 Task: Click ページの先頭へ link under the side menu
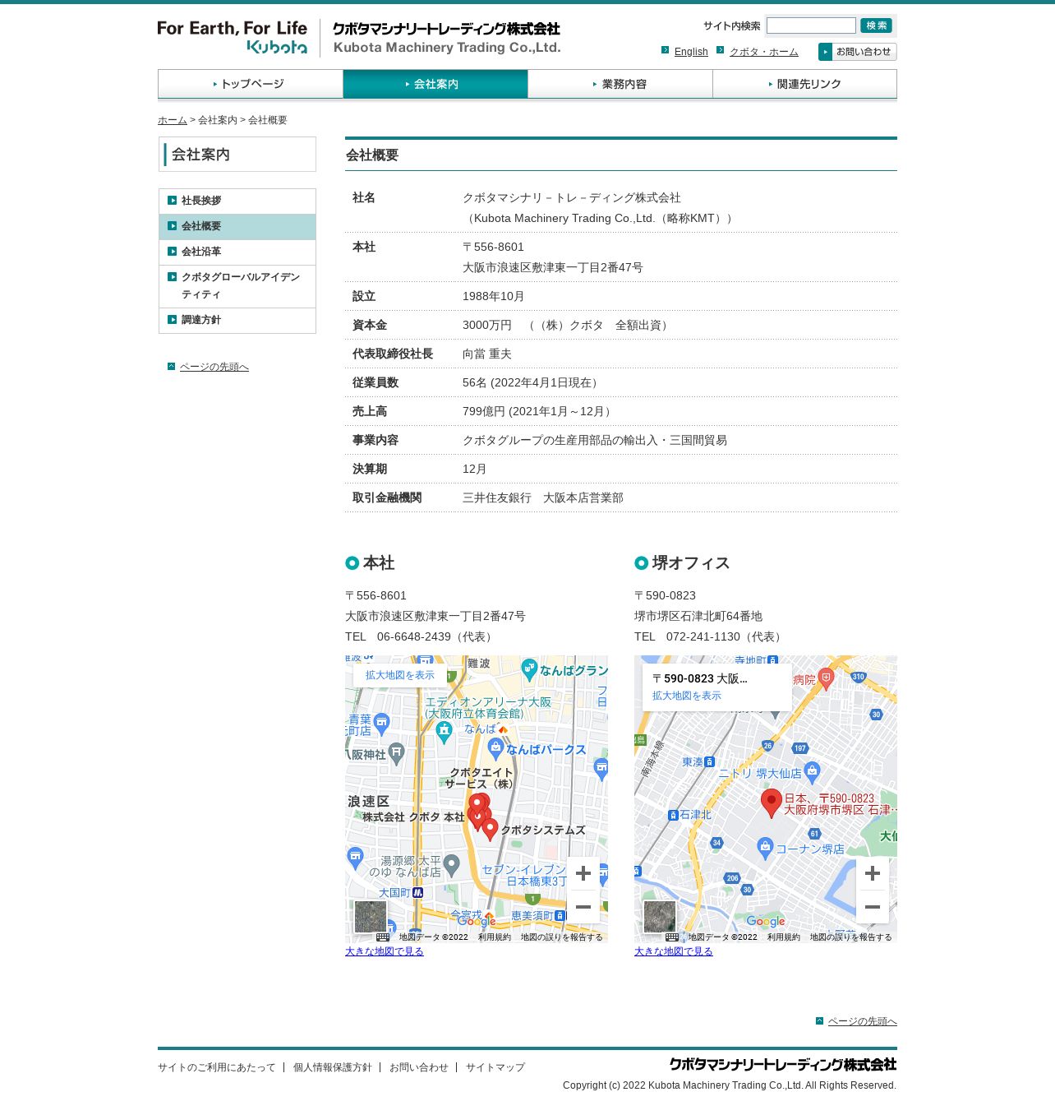[x=214, y=367]
